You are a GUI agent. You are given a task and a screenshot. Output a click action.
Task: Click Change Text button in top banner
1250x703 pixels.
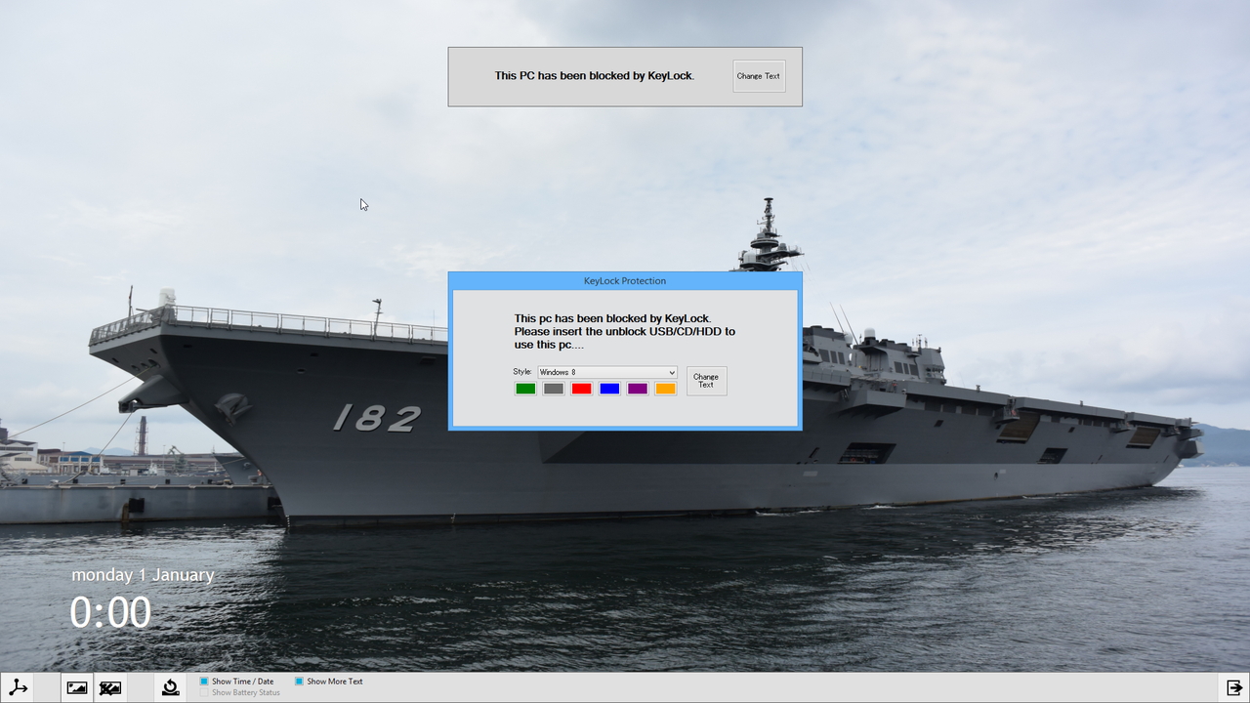[759, 76]
